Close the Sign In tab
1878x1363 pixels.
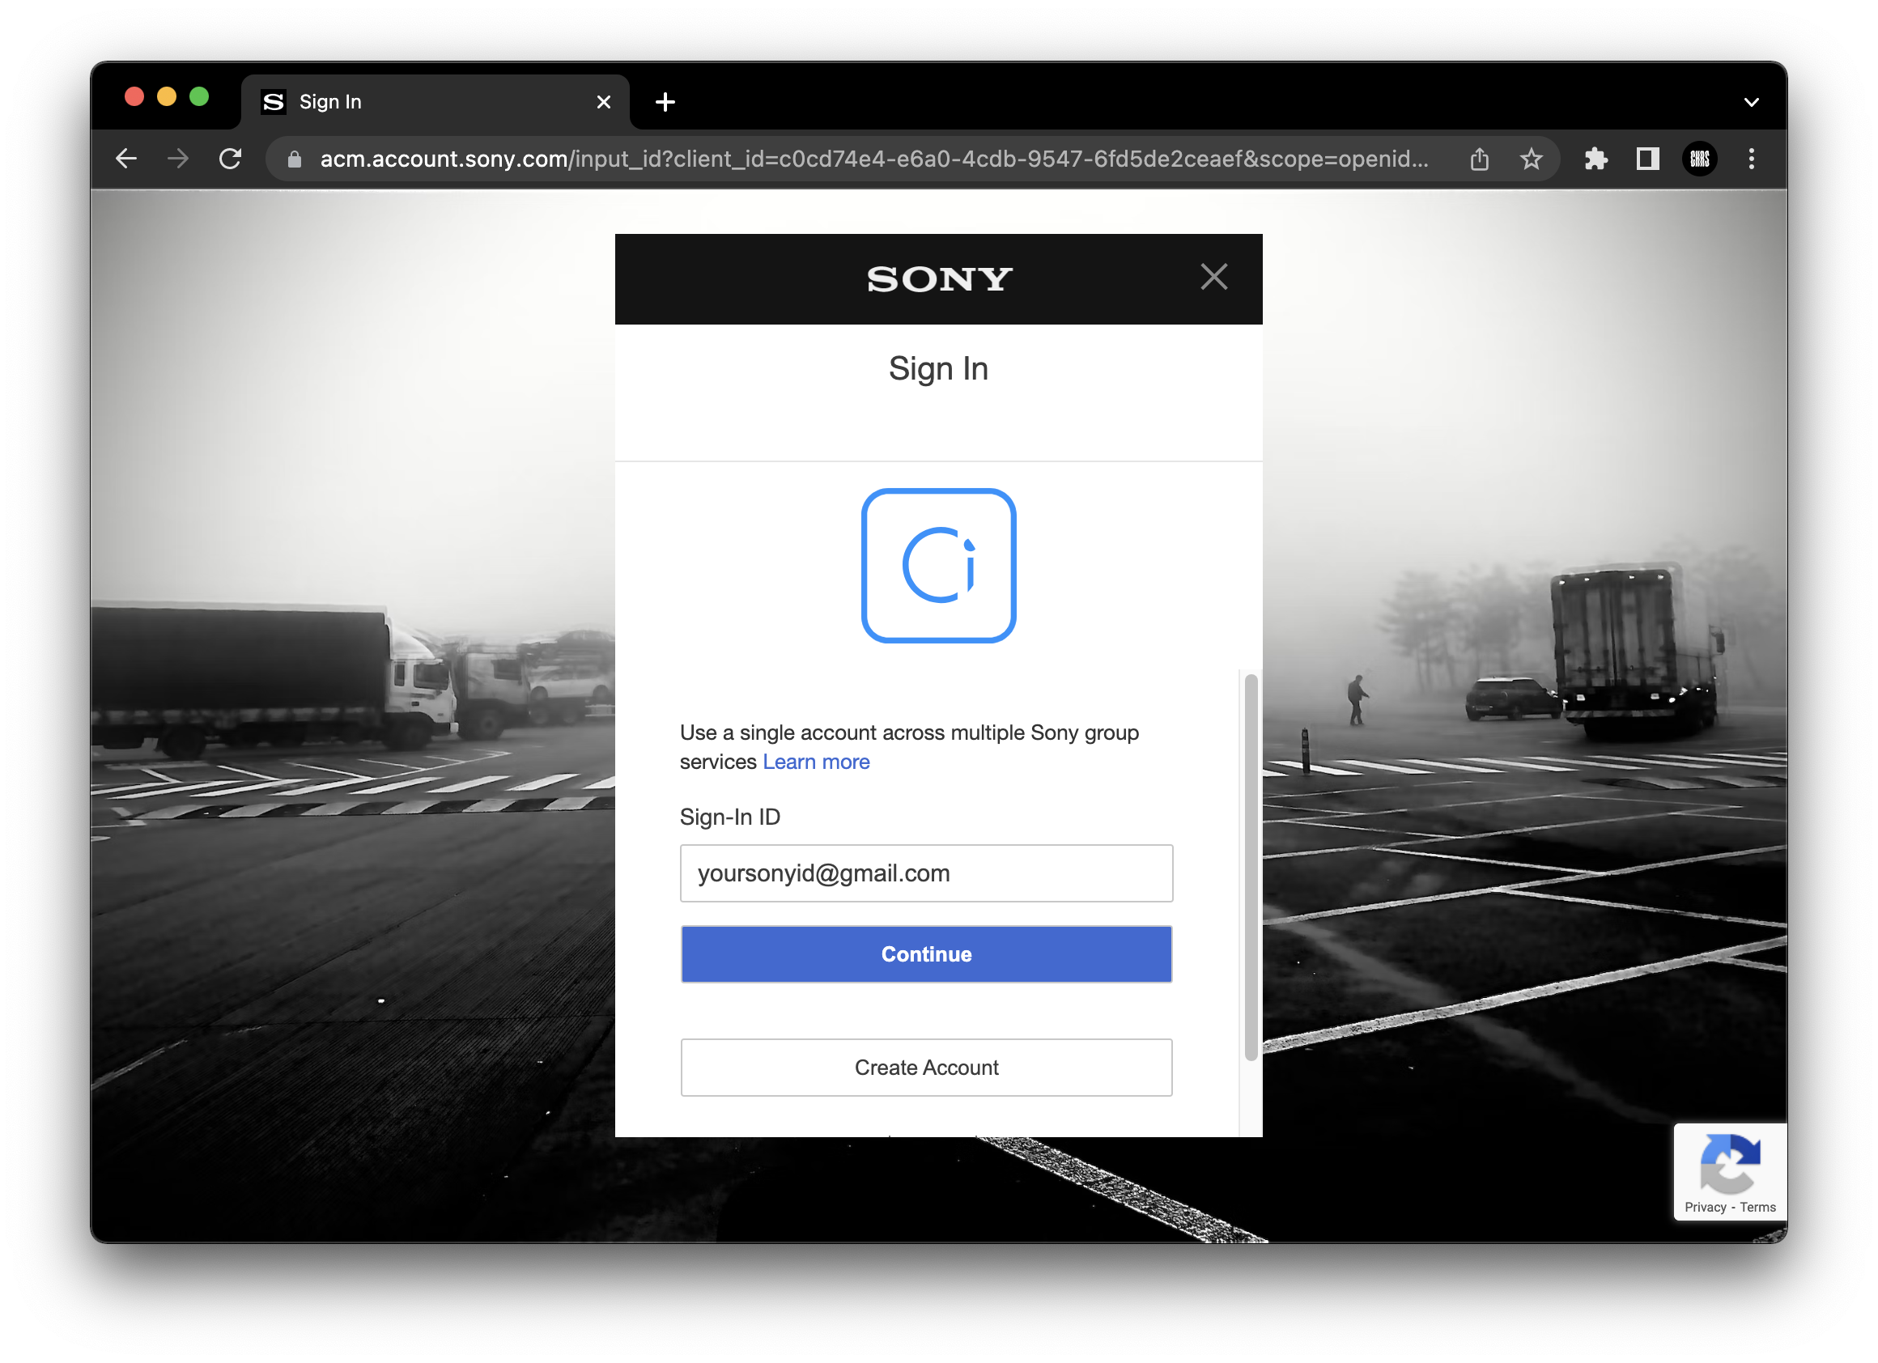coord(604,102)
